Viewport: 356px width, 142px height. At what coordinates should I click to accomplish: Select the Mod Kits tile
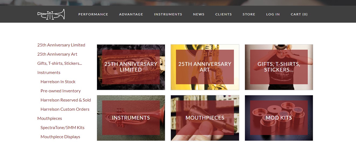point(279,118)
